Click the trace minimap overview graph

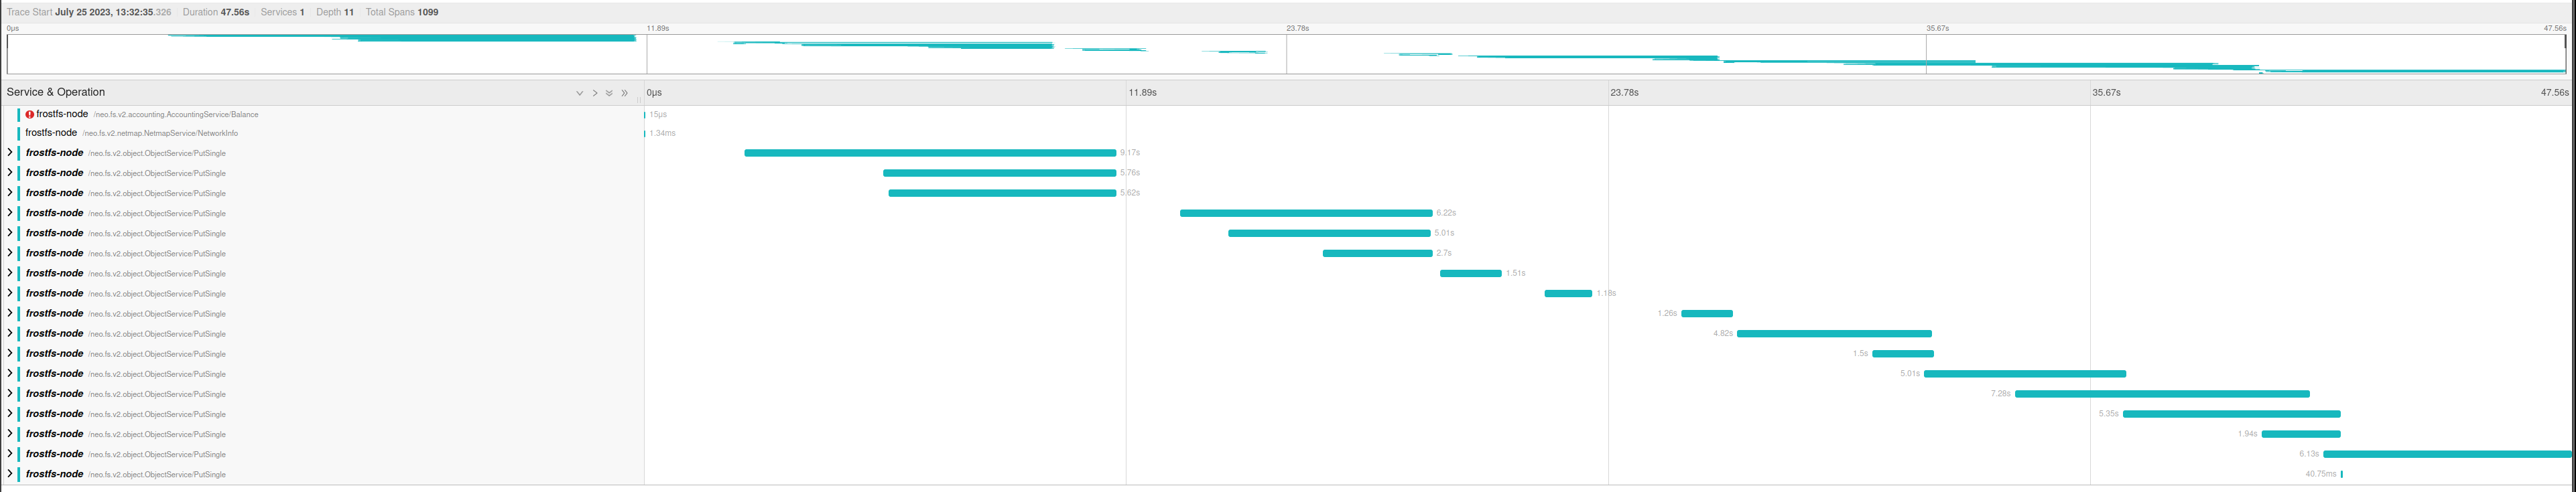[1286, 54]
